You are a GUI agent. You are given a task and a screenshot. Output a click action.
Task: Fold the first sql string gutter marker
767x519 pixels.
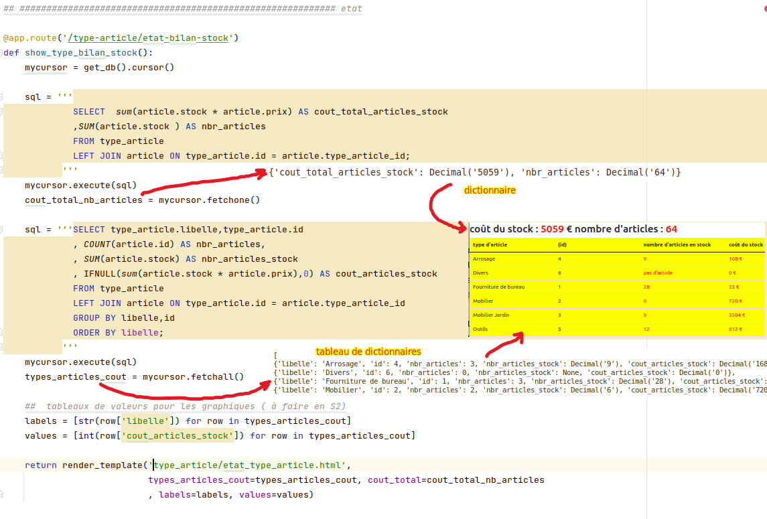coord(2,97)
